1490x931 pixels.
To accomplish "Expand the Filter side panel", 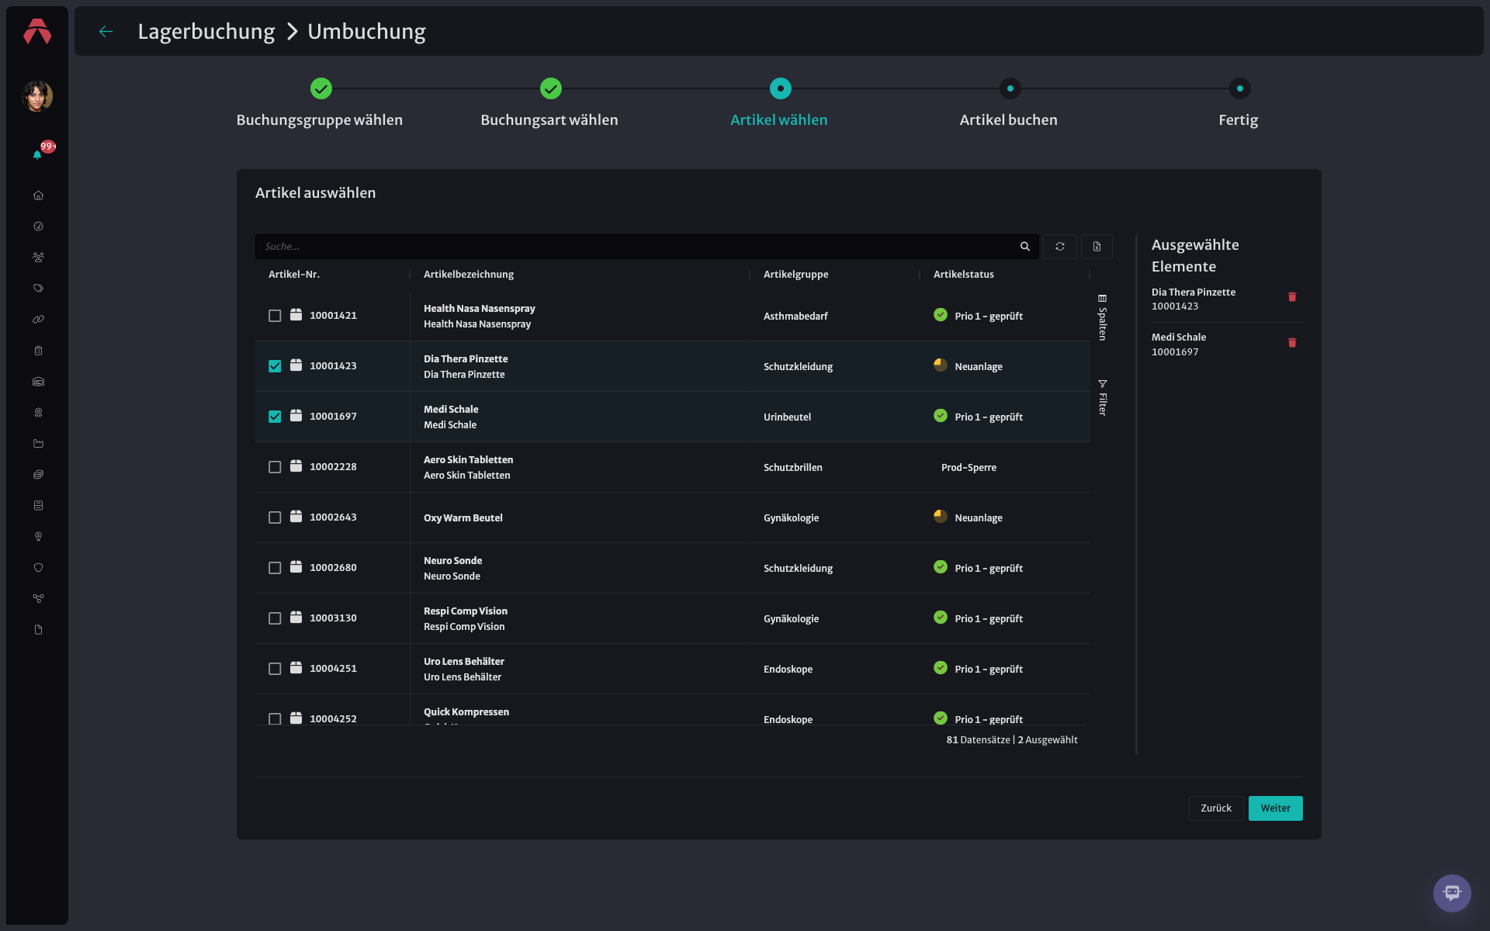I will 1102,398.
